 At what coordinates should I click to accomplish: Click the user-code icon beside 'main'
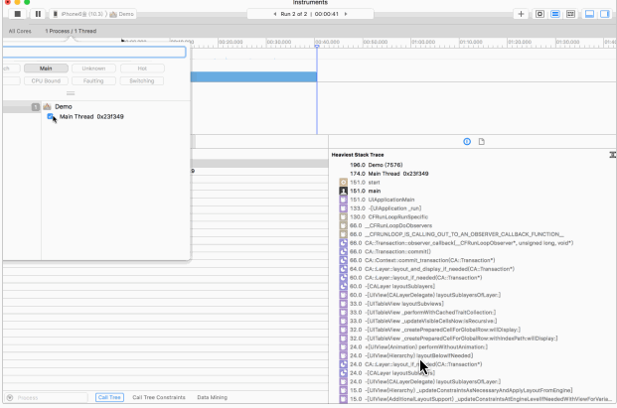(344, 191)
